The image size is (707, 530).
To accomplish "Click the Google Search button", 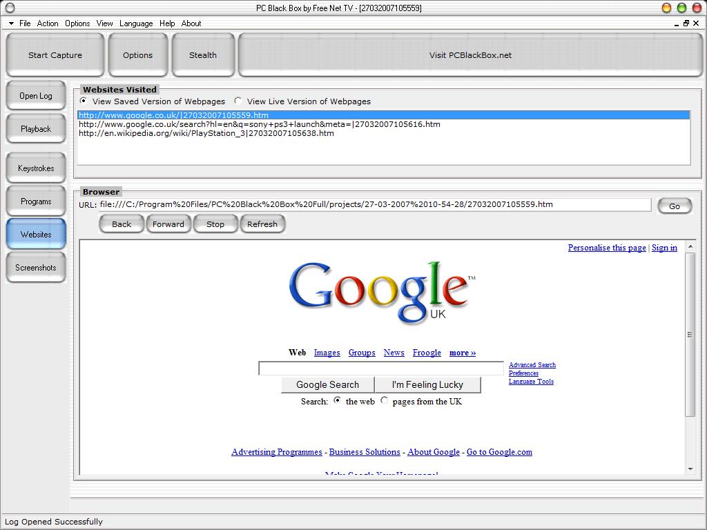I will (x=328, y=385).
